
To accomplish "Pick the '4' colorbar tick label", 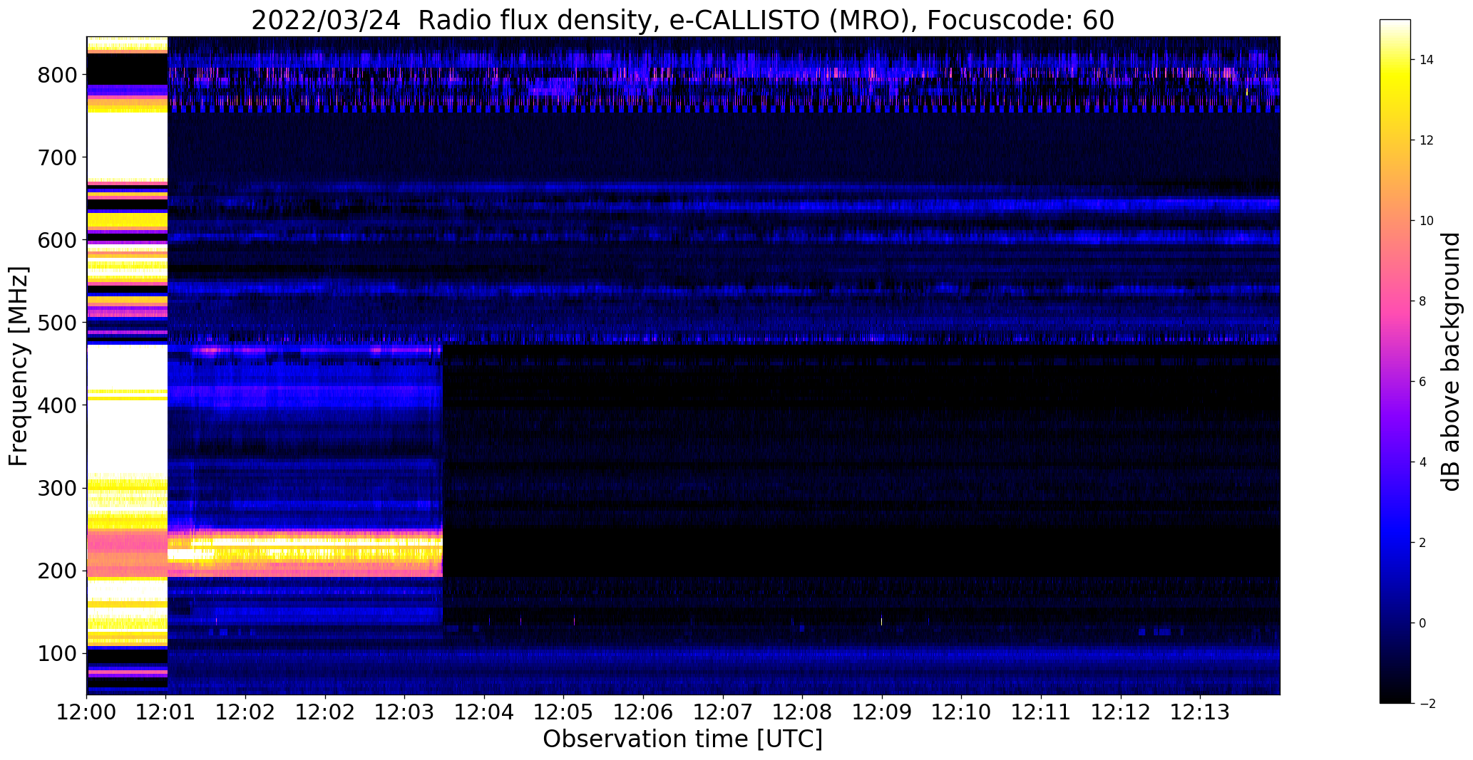I will (x=1422, y=462).
